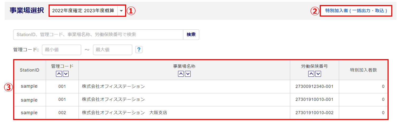Select the 27300912340-001 row's company name
This screenshot has height=125, width=401.
(x=113, y=86)
